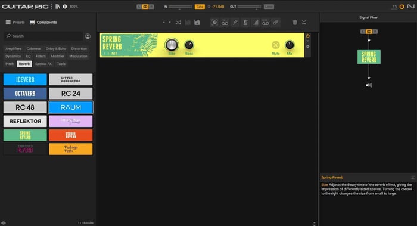Open the tuner fork tool
This screenshot has width=417, height=226.
point(235,22)
